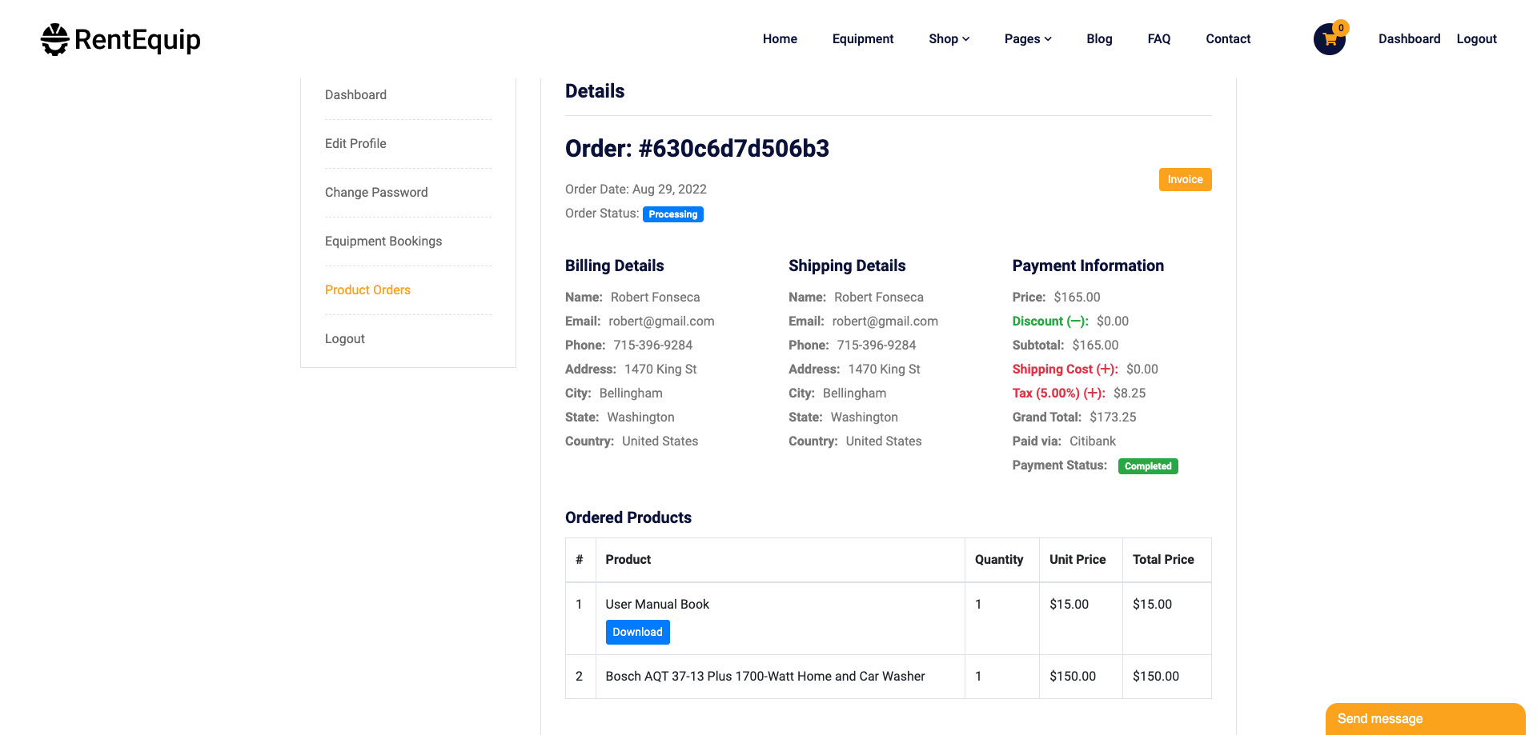Expand the Shop dropdown menu
Screen dimensions: 1537x735
point(949,39)
